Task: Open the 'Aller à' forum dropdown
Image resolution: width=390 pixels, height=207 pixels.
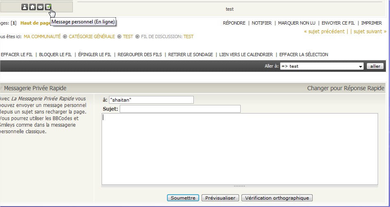Action: tap(321, 66)
